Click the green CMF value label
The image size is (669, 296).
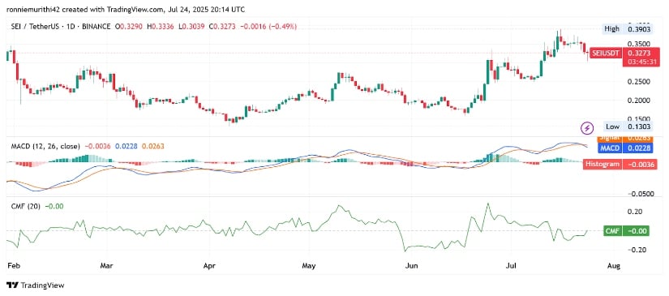tap(626, 231)
